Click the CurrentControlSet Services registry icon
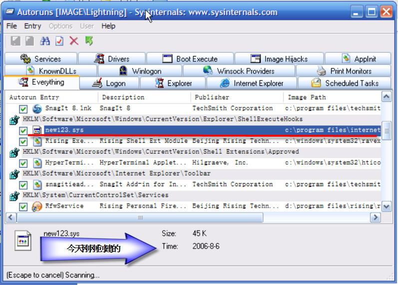Screen dimensions: 398x285 pyautogui.click(x=14, y=196)
